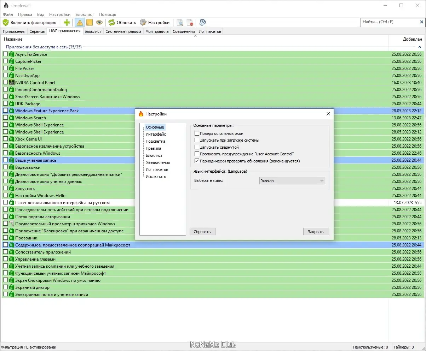Check the 'Запускать свёрнутой' option
The image size is (426, 351).
click(197, 147)
